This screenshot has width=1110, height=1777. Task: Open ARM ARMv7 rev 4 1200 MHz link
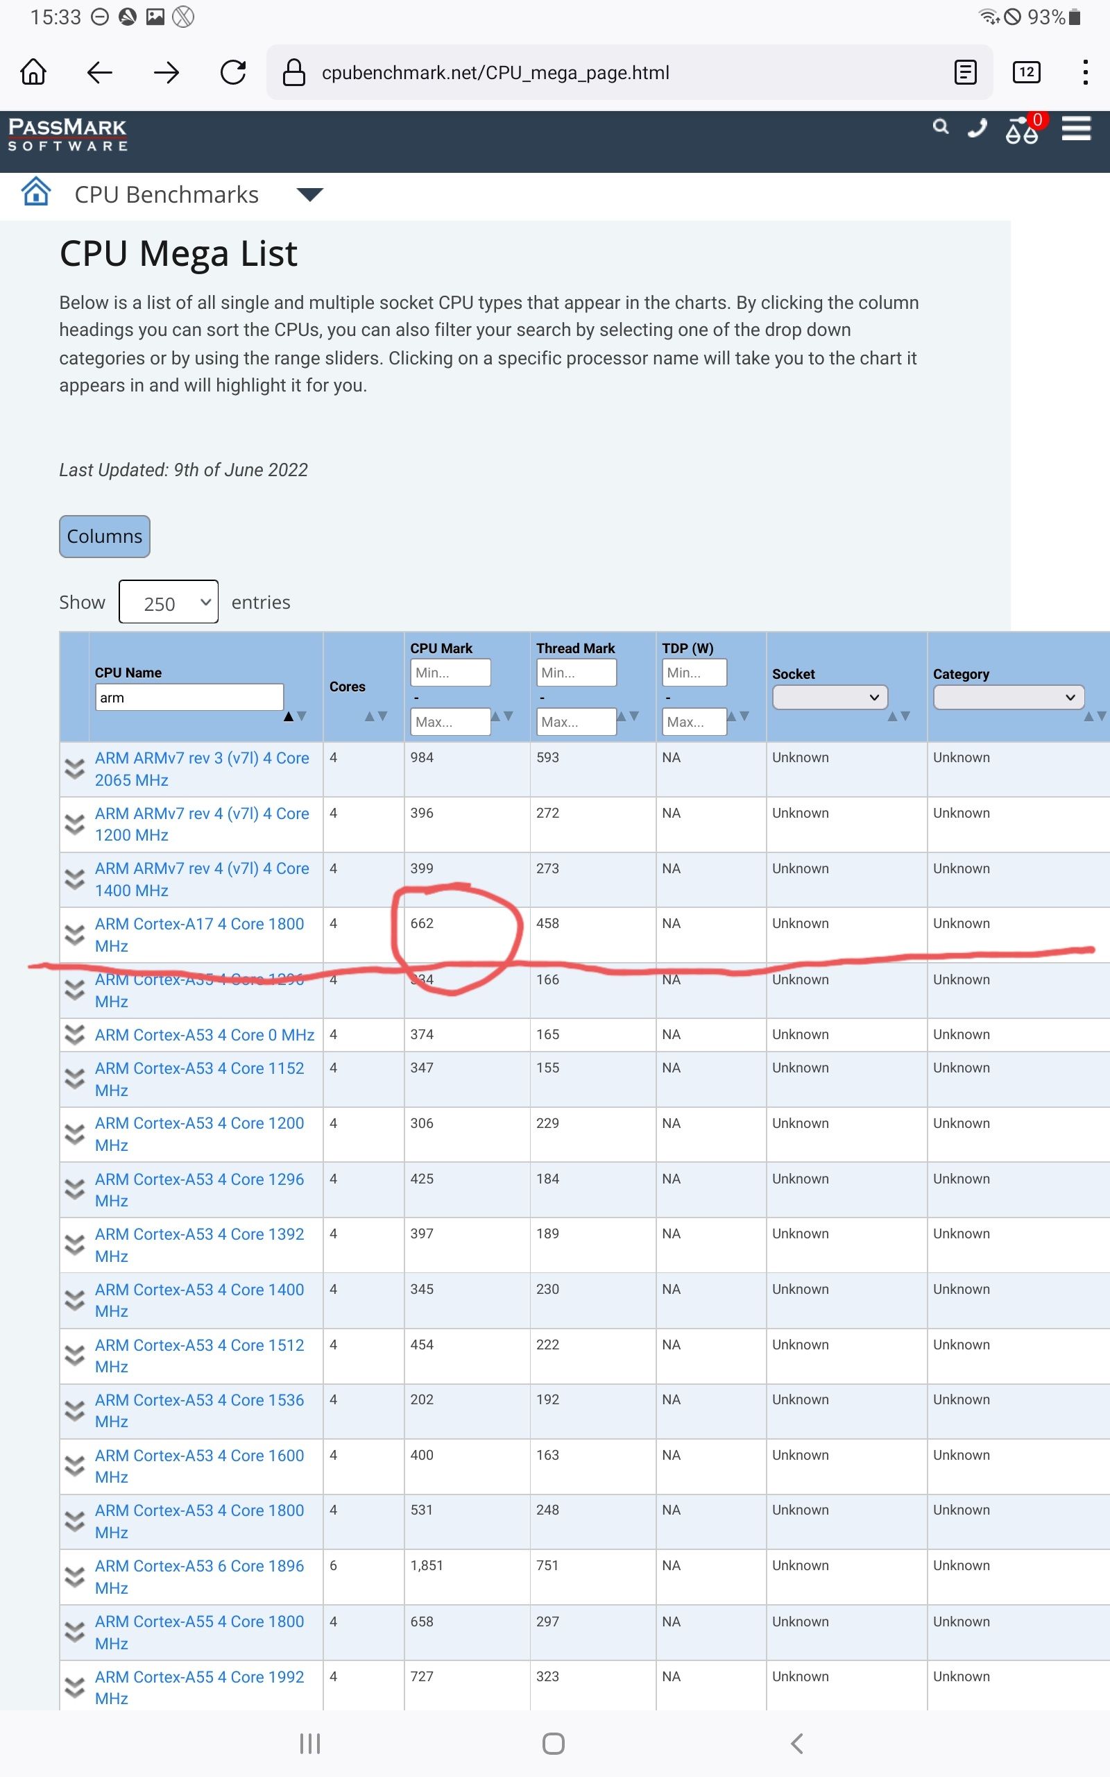pyautogui.click(x=202, y=824)
